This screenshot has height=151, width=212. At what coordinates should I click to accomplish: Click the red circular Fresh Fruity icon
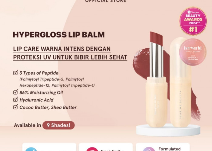[x=92, y=149]
